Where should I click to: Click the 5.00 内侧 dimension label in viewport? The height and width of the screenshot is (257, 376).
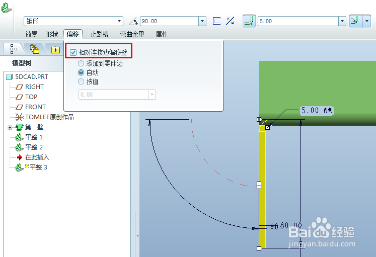pyautogui.click(x=317, y=111)
